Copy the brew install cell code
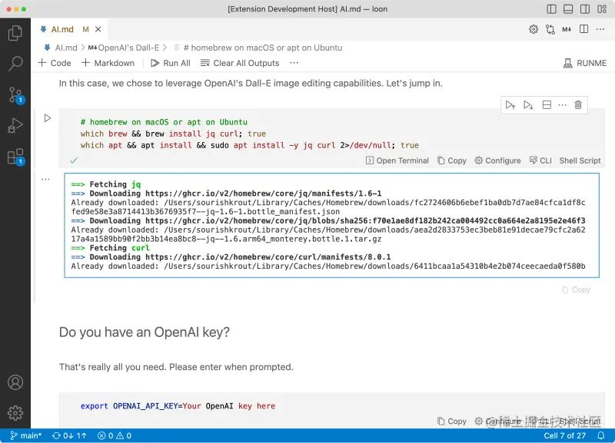Viewport: 615px width, 443px height. click(452, 160)
